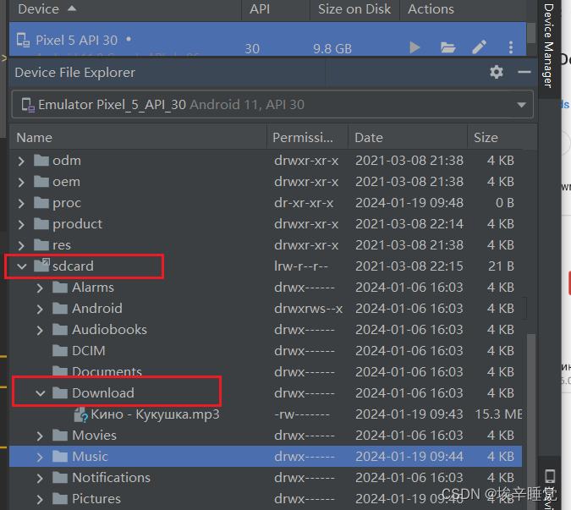The image size is (571, 510).
Task: Click the Actions column header
Action: pyautogui.click(x=463, y=9)
